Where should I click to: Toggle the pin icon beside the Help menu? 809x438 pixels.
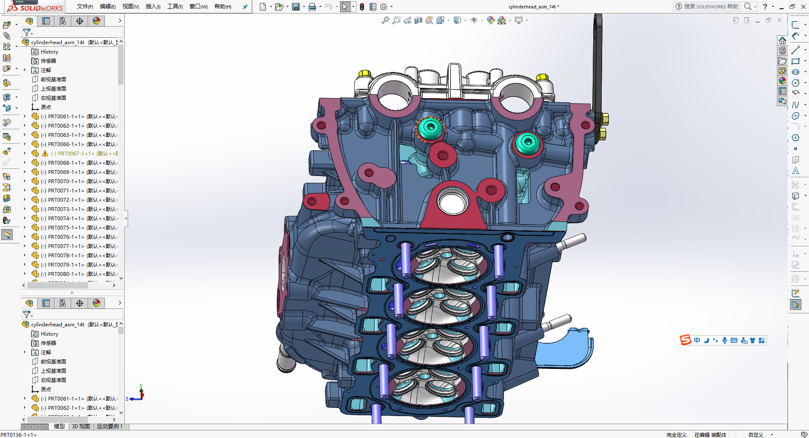click(245, 7)
